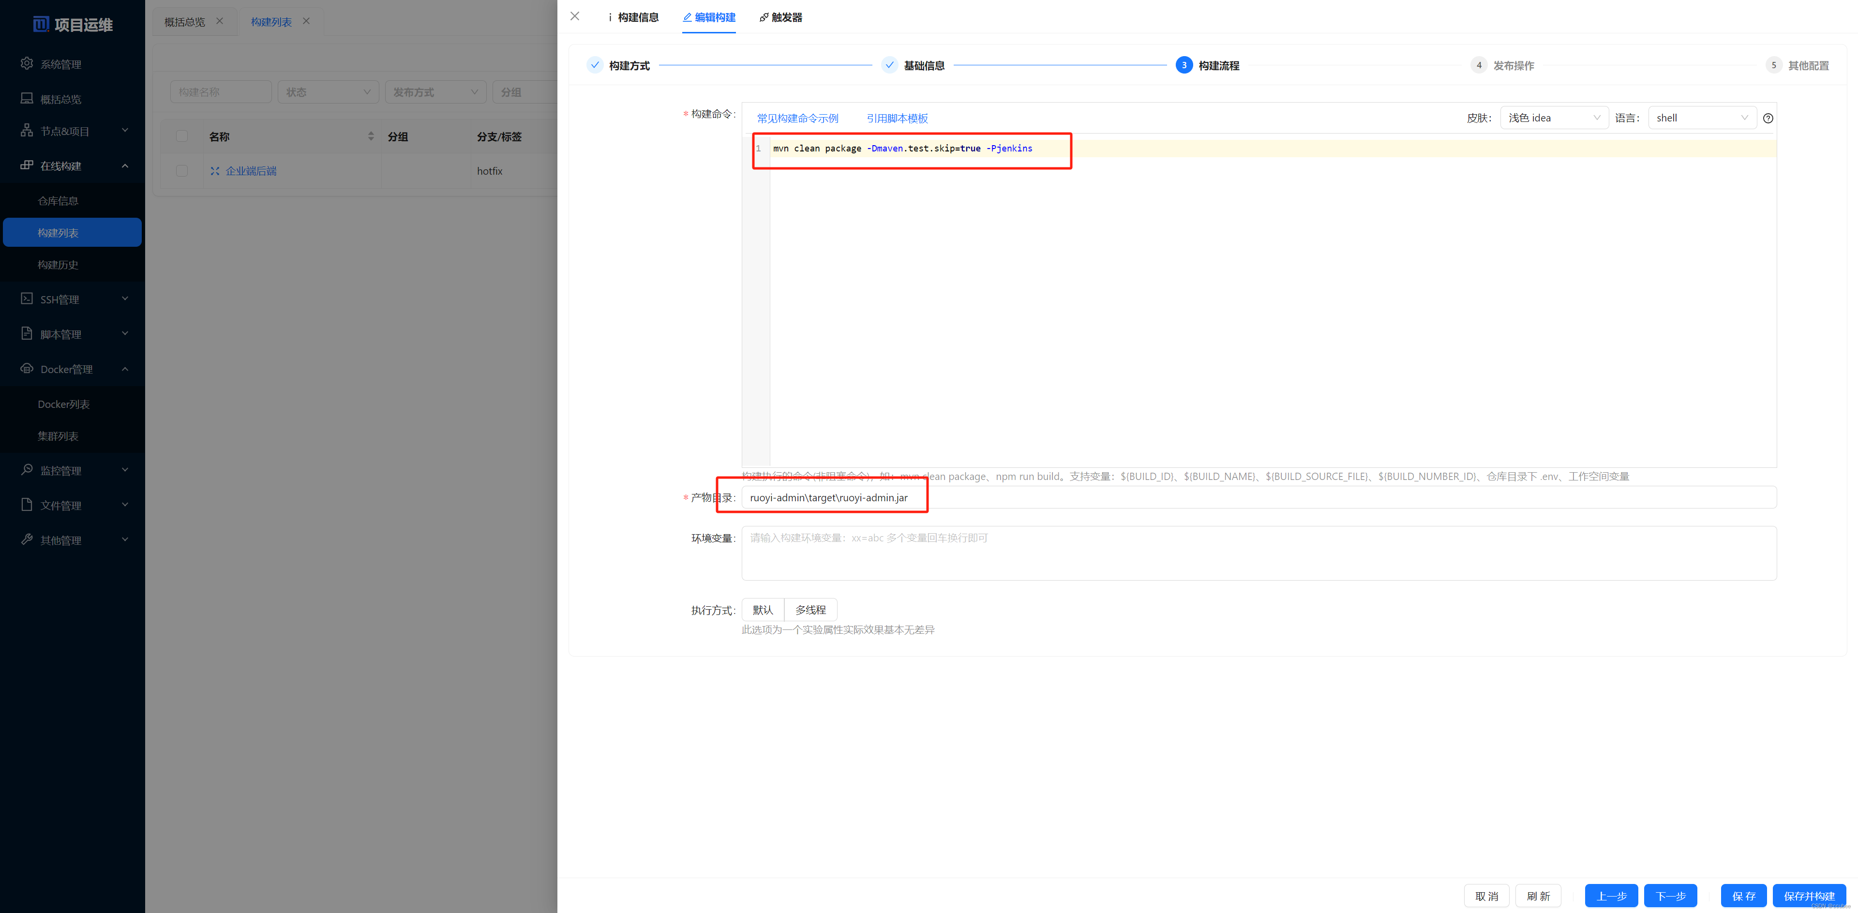Click the SSH管理 terminal icon
This screenshot has height=913, width=1858.
tap(27, 299)
